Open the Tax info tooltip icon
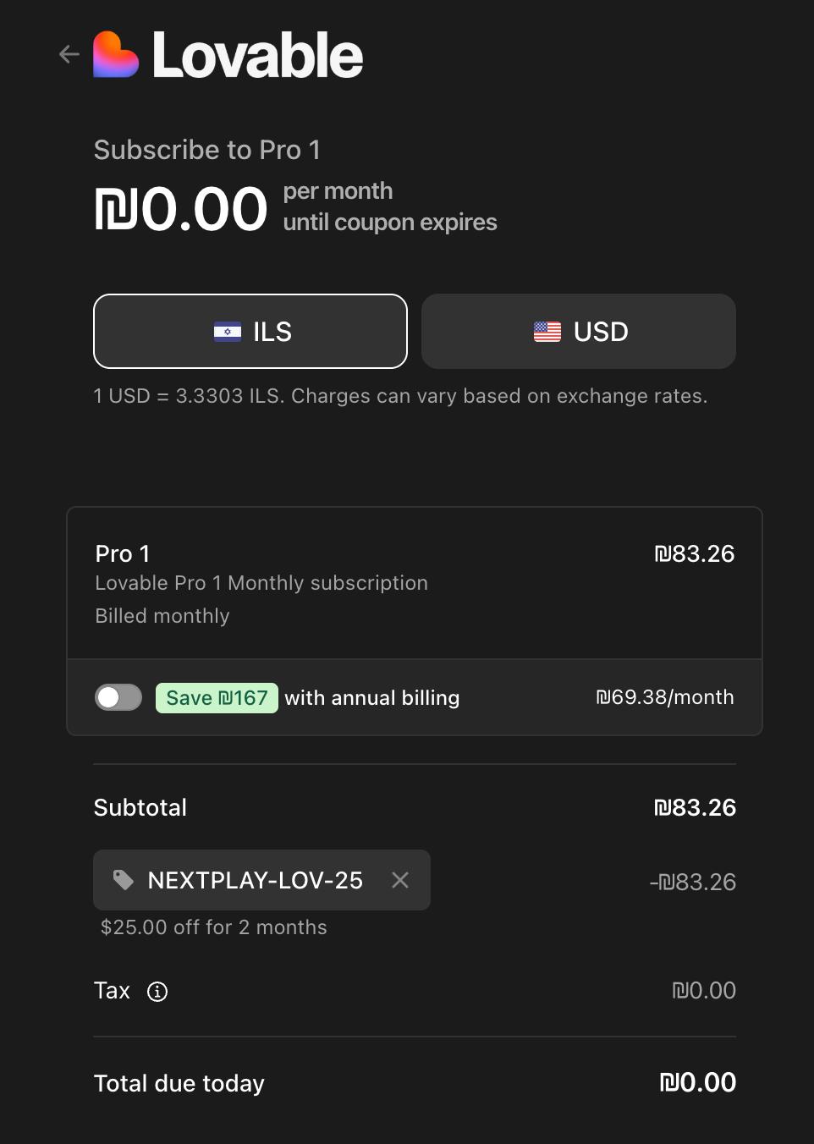This screenshot has height=1144, width=814. [157, 992]
